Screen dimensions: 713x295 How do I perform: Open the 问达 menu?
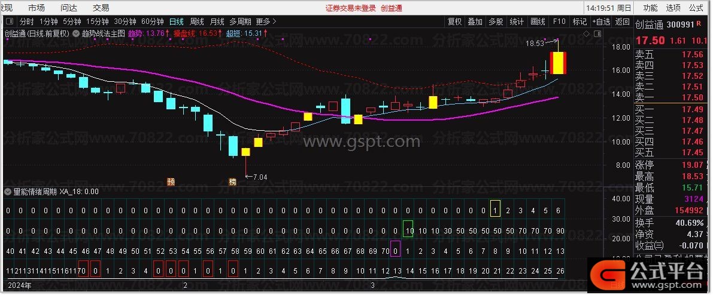[x=69, y=8]
